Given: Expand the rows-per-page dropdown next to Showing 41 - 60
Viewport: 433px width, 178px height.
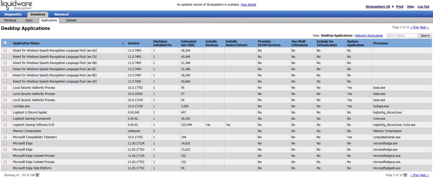Looking at the screenshot, I should click(x=37, y=175).
